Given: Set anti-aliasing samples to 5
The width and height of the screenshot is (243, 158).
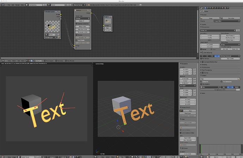Looking at the screenshot, I should point(202,56).
